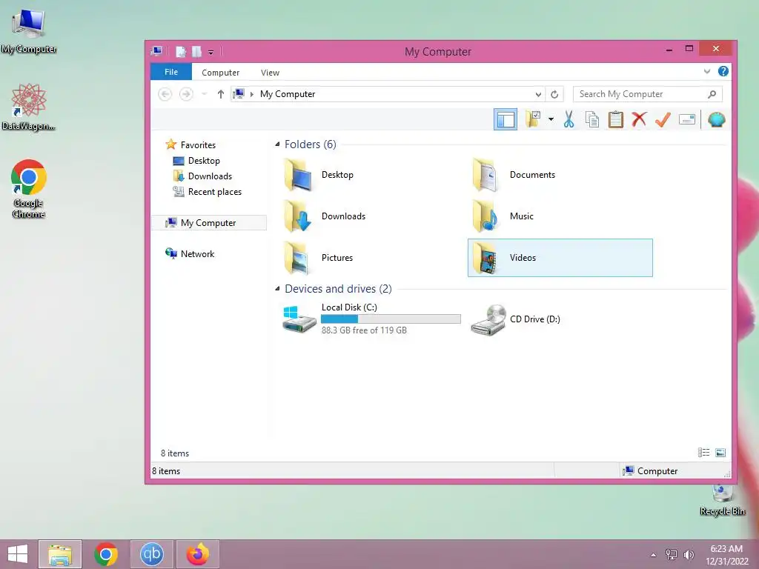759x569 pixels.
Task: Click the Back navigation arrow
Action: pos(165,94)
